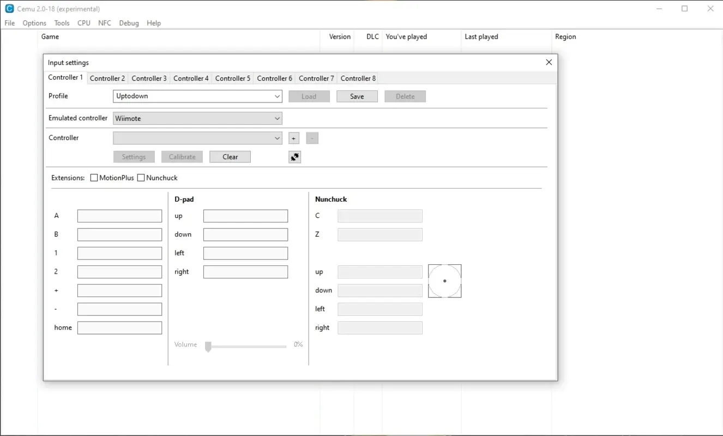Select the D-pad up mapping field
Image resolution: width=723 pixels, height=436 pixels.
pos(245,216)
